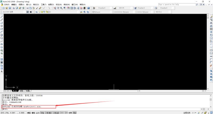Viewport: 213px width, 114px height.
Task: Open the ByLayer color control dropdown
Action: (111, 12)
